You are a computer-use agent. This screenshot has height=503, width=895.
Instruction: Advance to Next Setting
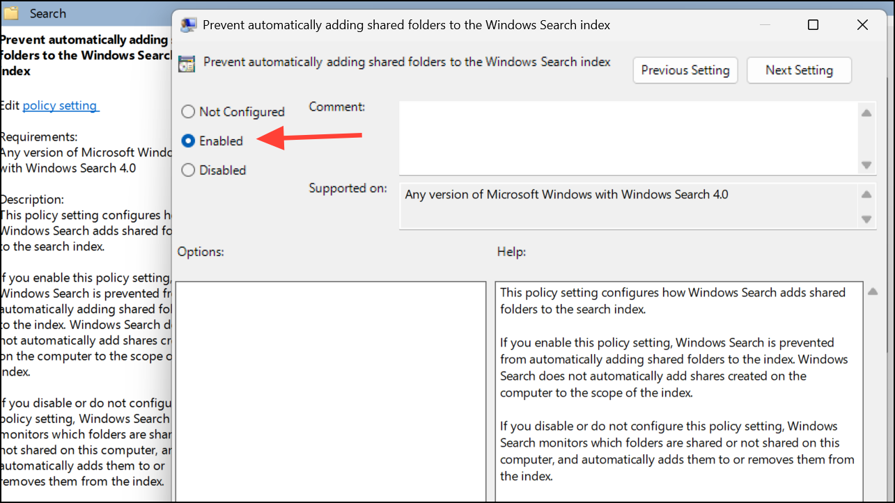click(x=799, y=70)
